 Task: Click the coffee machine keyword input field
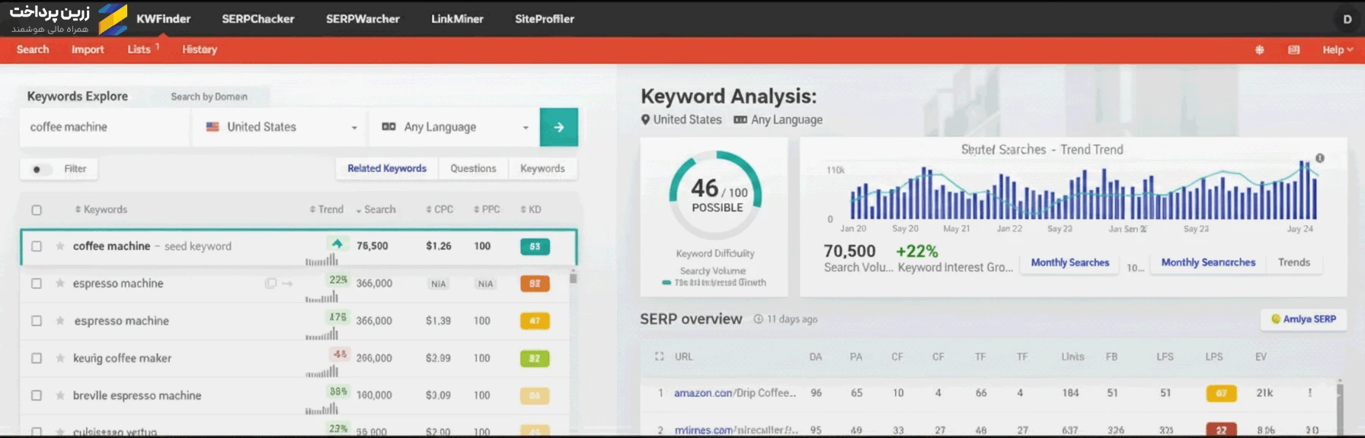pos(104,127)
